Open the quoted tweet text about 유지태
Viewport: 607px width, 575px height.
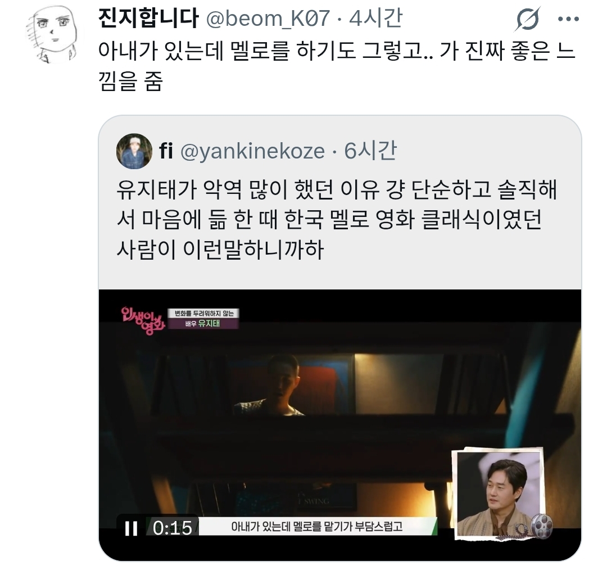(x=337, y=220)
